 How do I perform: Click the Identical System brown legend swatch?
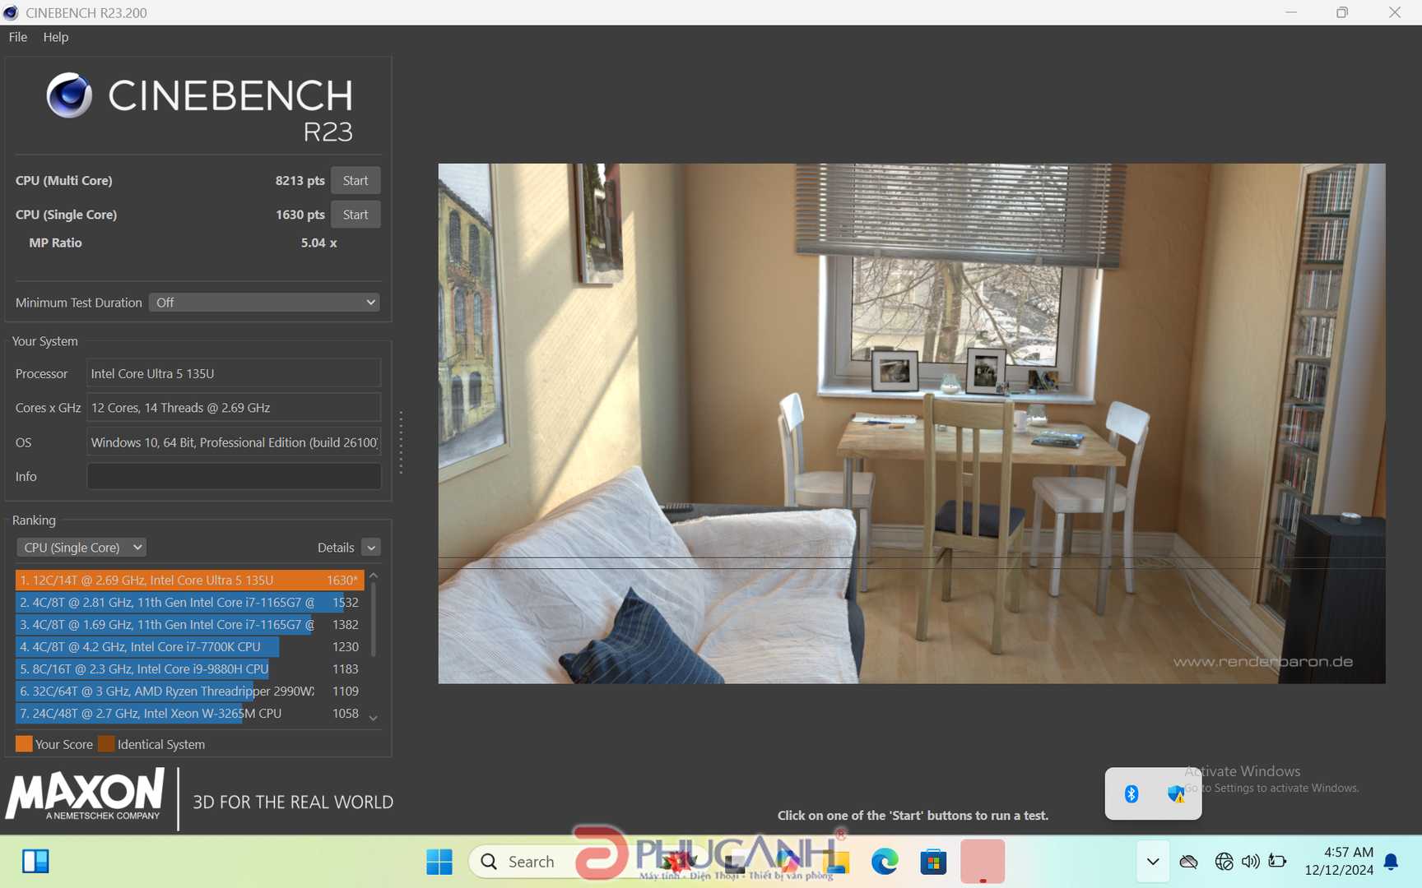[106, 744]
